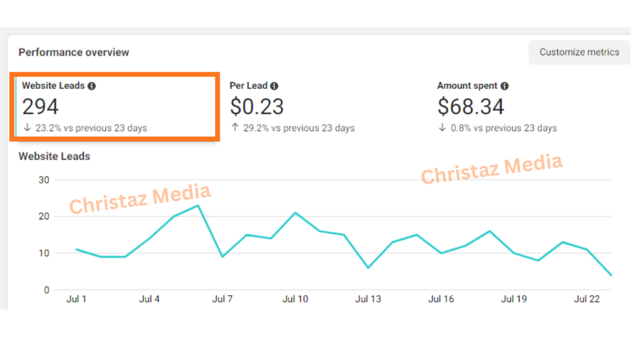Viewport: 631px width, 355px height.
Task: Click the up arrow beside 29.2%
Action: [x=234, y=128]
